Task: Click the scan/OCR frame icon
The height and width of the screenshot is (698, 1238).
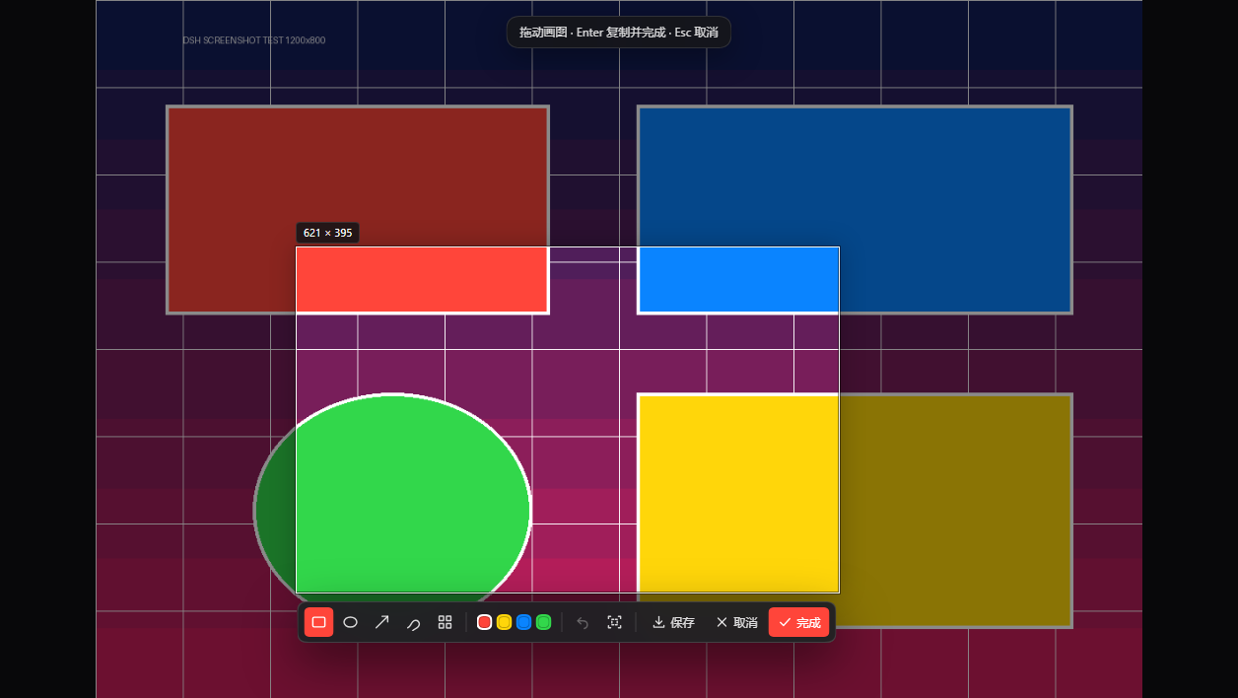Action: 614,622
